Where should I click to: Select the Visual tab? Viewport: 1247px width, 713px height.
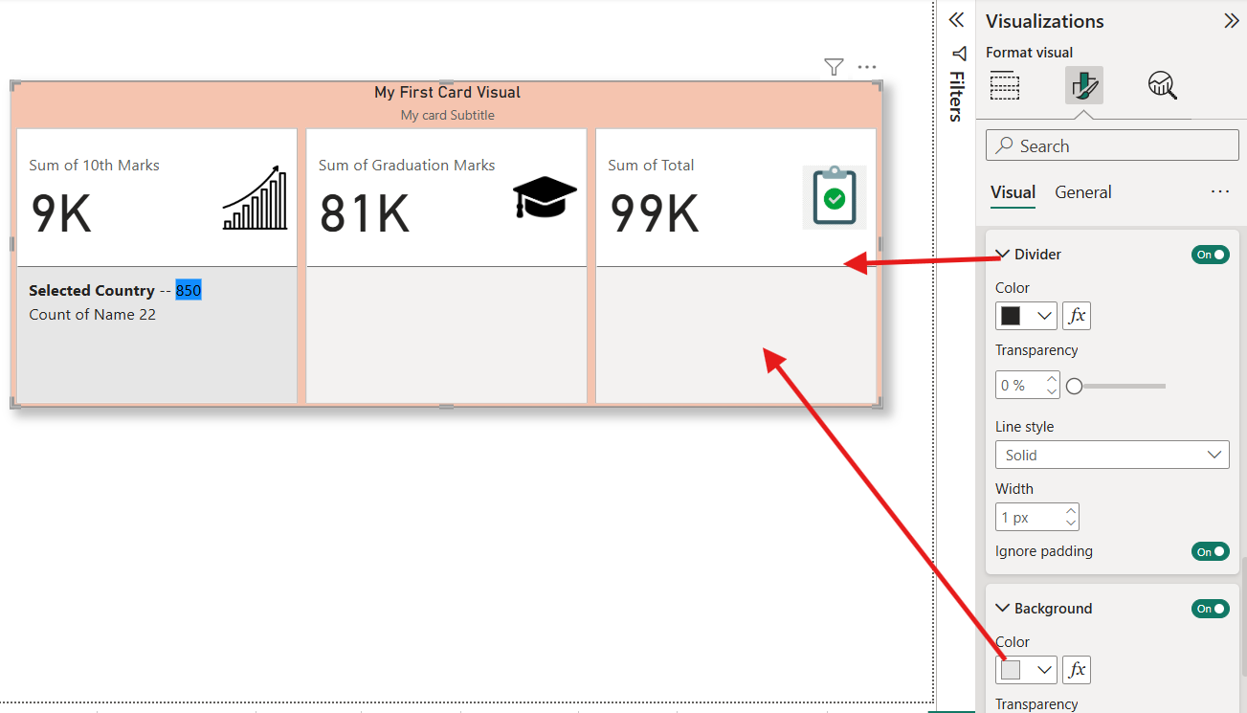pos(1013,191)
